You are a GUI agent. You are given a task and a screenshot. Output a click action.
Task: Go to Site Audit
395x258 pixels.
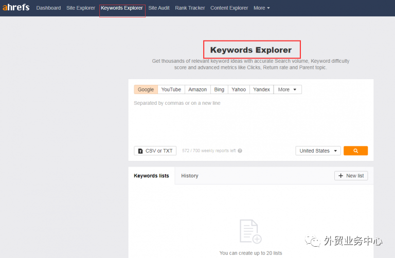159,8
